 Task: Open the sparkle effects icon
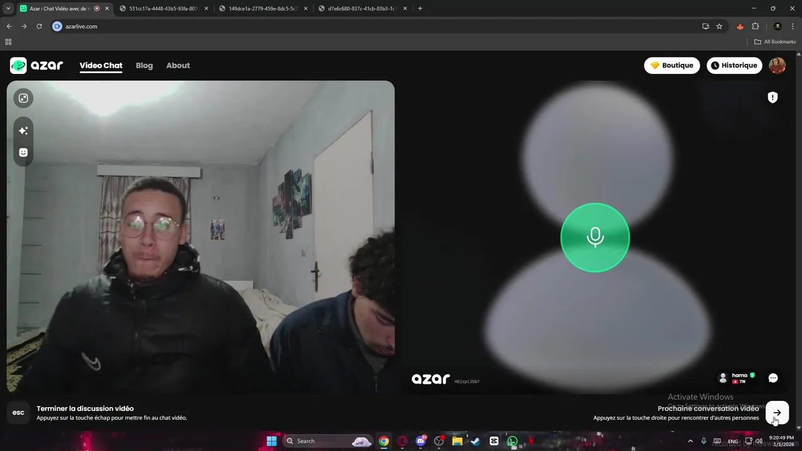coord(23,131)
